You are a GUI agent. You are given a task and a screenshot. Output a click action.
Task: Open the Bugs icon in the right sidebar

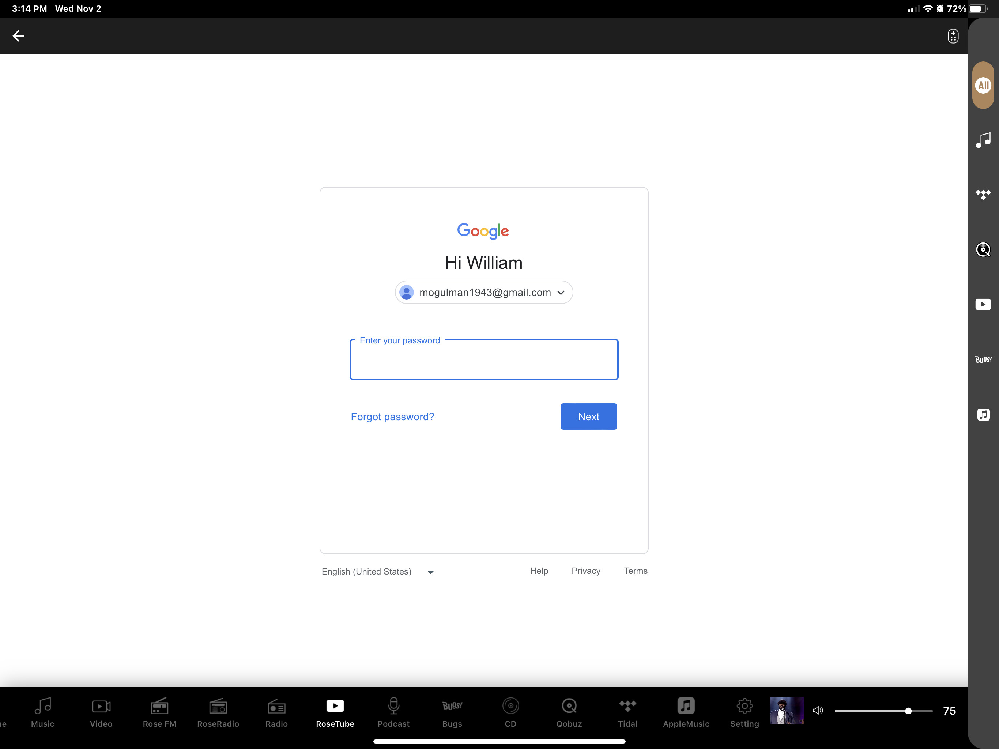point(983,360)
